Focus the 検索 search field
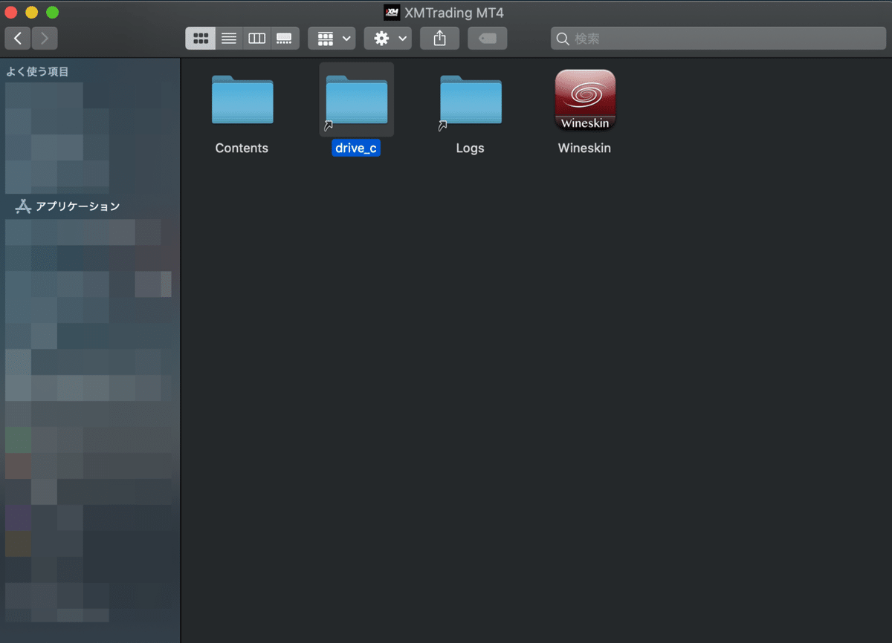This screenshot has height=643, width=892. [718, 39]
